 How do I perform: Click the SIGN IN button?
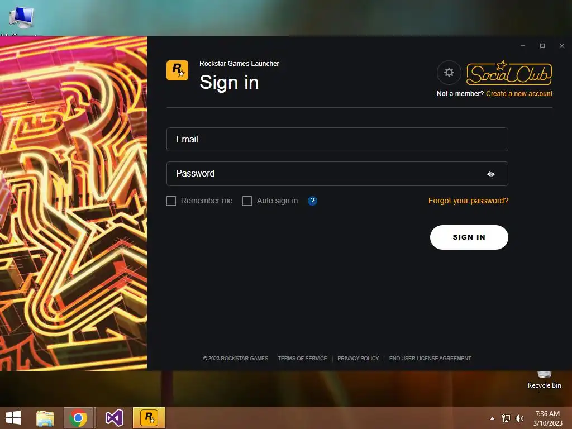click(x=469, y=237)
